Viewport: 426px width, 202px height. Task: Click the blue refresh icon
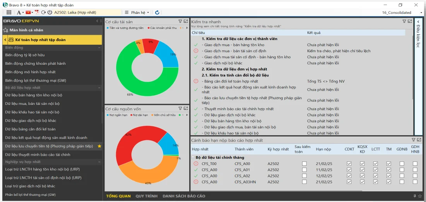click(x=157, y=12)
